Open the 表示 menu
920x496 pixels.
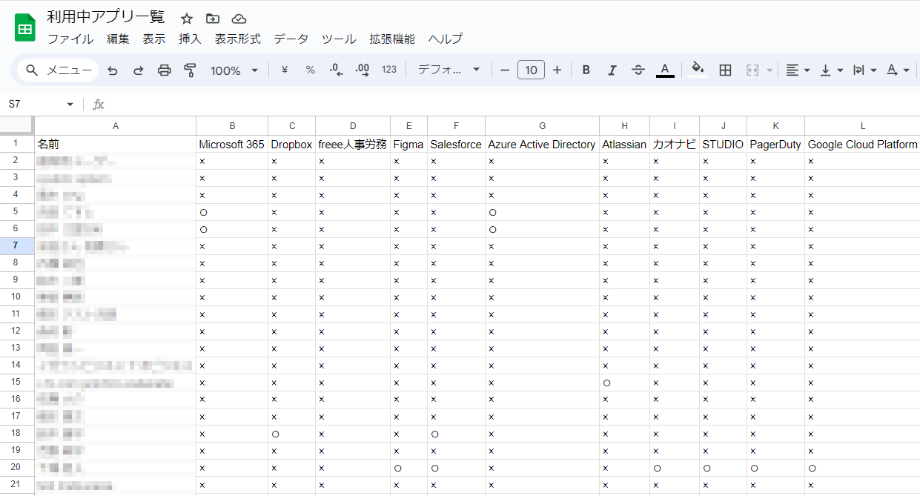coord(154,39)
